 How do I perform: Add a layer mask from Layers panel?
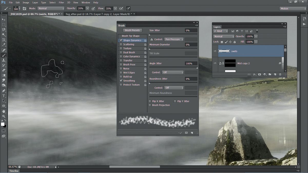coord(259,74)
